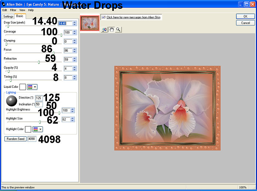
Task: Click the Random Seed button
Action: coord(15,139)
